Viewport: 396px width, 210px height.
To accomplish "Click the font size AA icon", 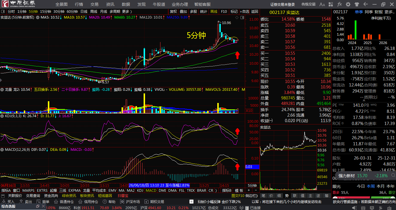I will point(322,4).
